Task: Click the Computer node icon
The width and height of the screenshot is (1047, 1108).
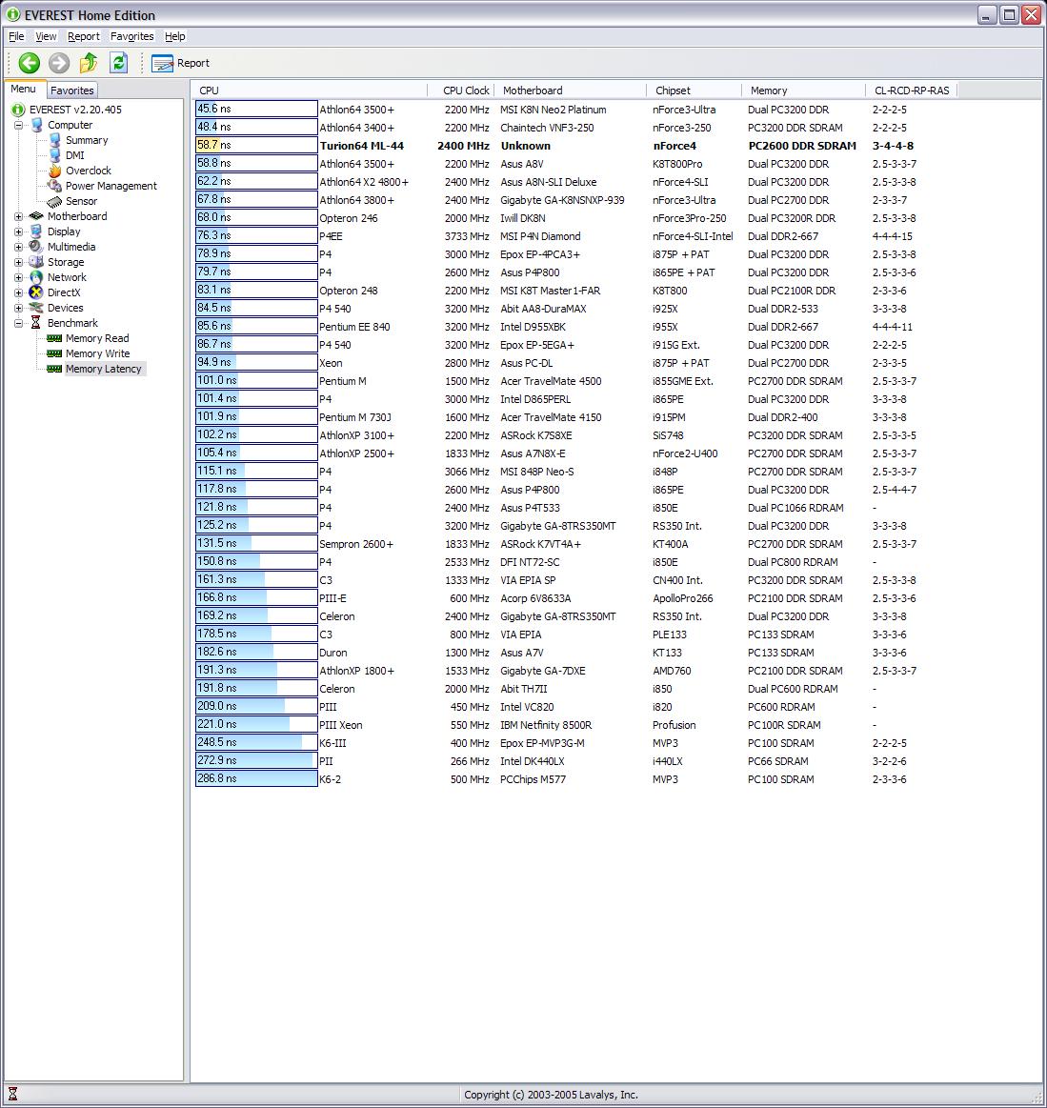Action: click(x=37, y=125)
